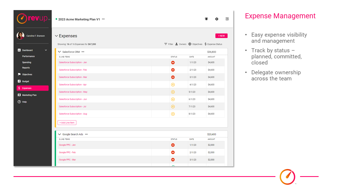This screenshot has height=191, width=339.
Task: Open the three-dot menu beside Salesforce CRM
Action: tap(83, 52)
